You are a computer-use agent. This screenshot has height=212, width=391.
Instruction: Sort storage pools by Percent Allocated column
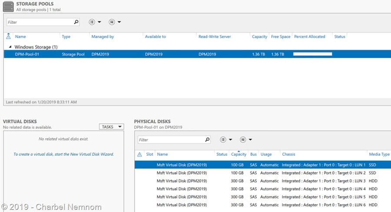point(309,36)
